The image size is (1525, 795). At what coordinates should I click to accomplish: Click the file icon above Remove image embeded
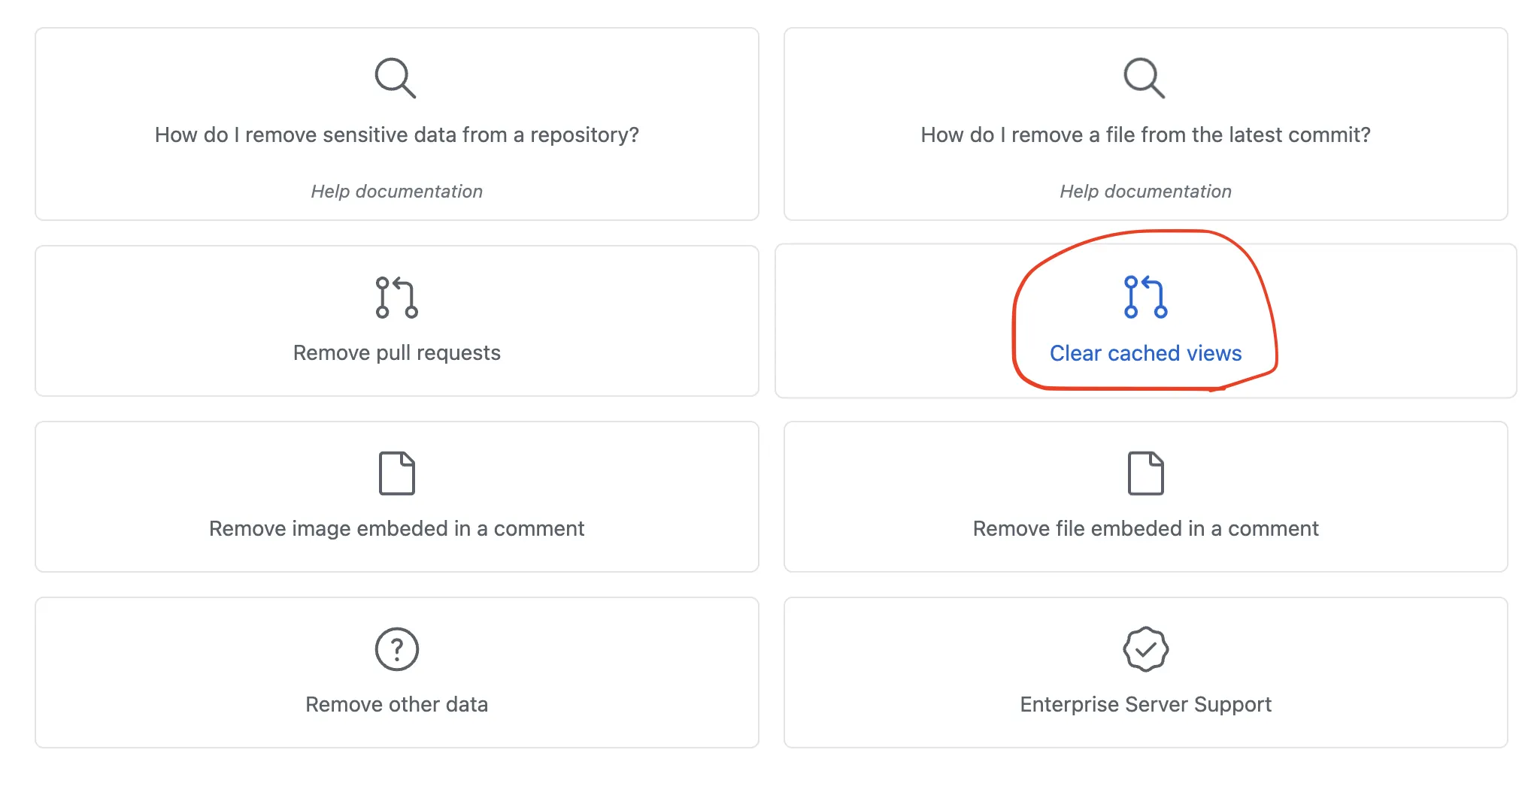click(396, 473)
